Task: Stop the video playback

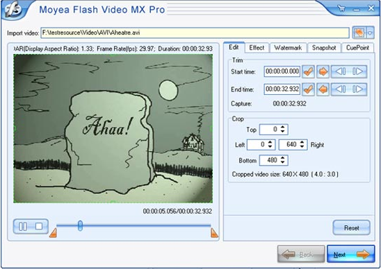Action: point(39,227)
